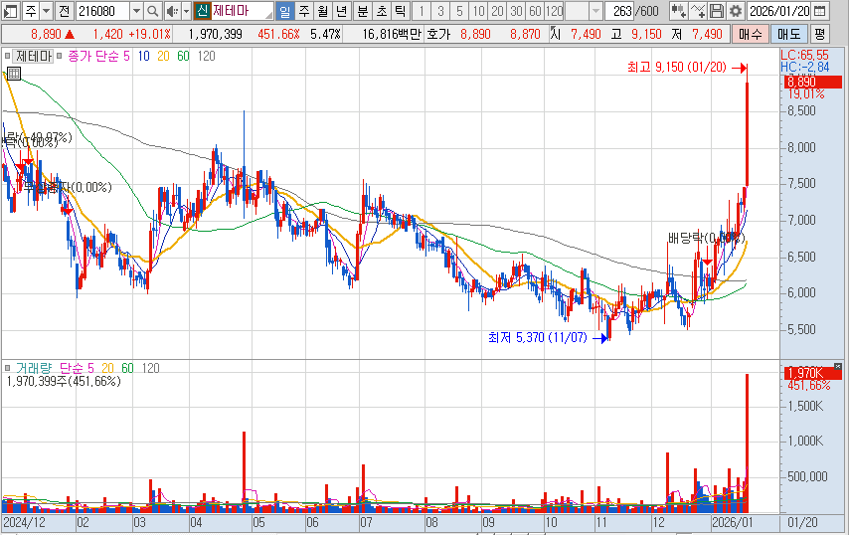Click the red 8,890 current price tag on axis
This screenshot has width=849, height=535.
pos(813,82)
